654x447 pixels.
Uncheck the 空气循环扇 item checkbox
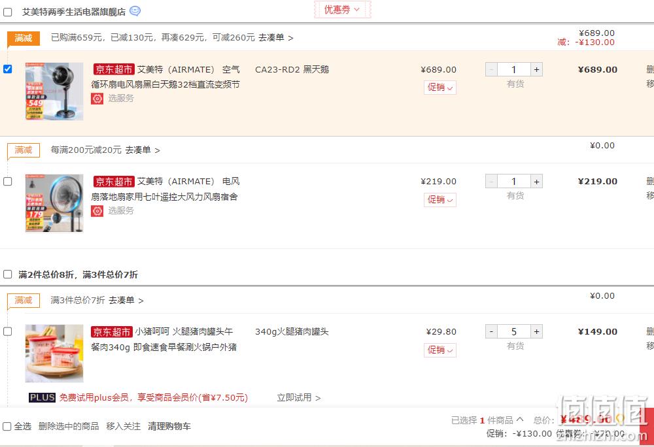7,69
